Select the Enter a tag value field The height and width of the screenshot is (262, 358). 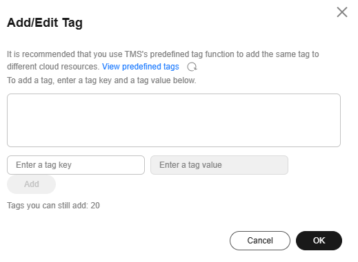click(x=219, y=165)
